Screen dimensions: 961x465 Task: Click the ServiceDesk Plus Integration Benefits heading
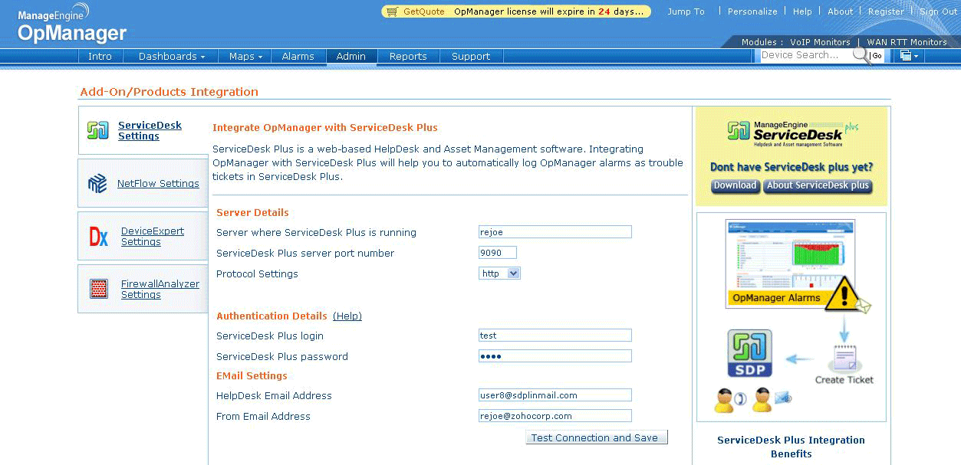pos(791,447)
